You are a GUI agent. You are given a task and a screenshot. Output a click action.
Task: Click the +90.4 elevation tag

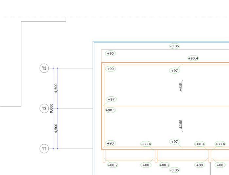pos(193,58)
